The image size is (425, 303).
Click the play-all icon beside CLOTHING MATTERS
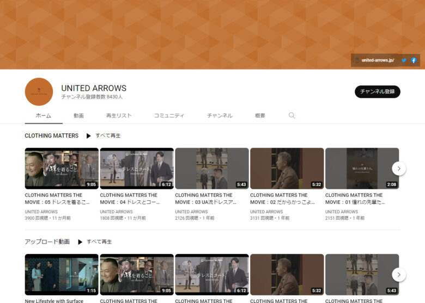[x=88, y=136]
